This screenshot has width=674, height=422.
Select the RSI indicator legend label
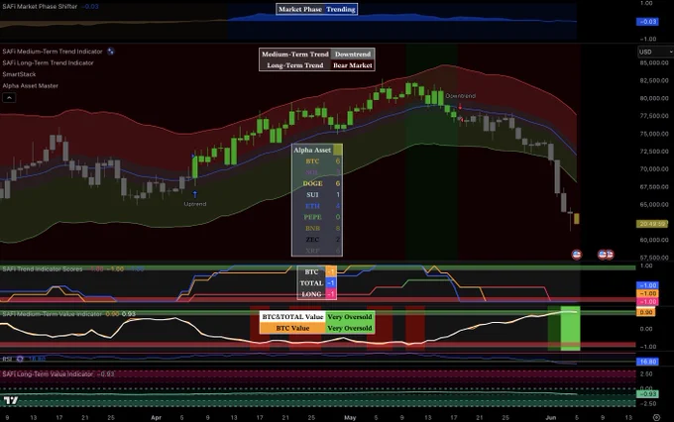(7, 359)
